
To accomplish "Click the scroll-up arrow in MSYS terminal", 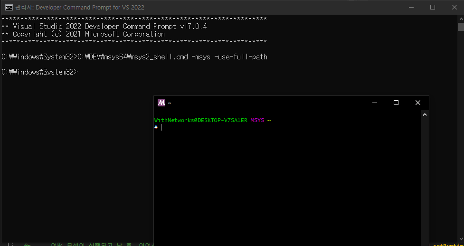I will (425, 114).
